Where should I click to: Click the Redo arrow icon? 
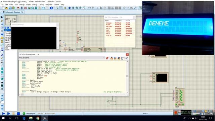click(93, 8)
